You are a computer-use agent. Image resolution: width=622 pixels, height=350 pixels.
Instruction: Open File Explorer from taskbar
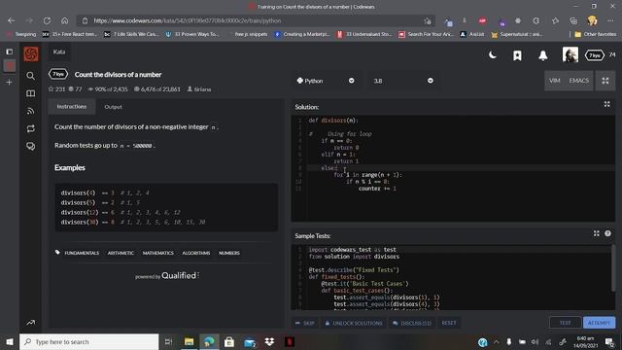point(189,341)
